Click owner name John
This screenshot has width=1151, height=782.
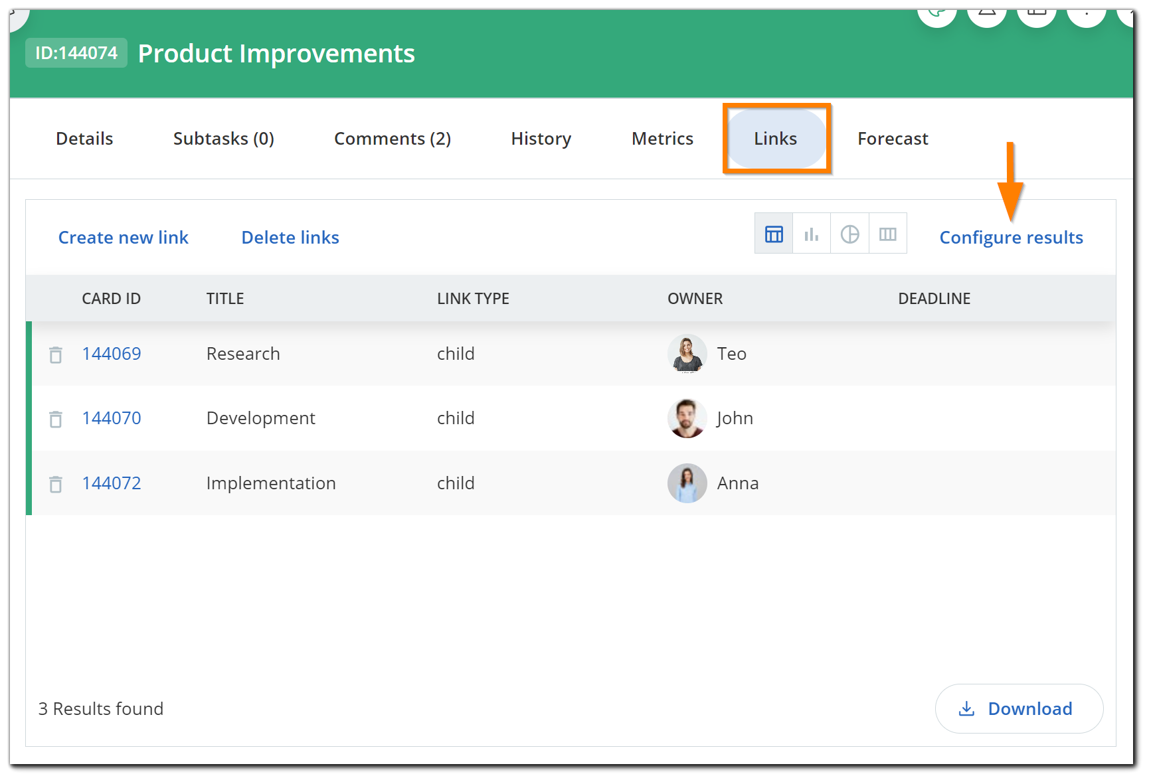pyautogui.click(x=735, y=418)
